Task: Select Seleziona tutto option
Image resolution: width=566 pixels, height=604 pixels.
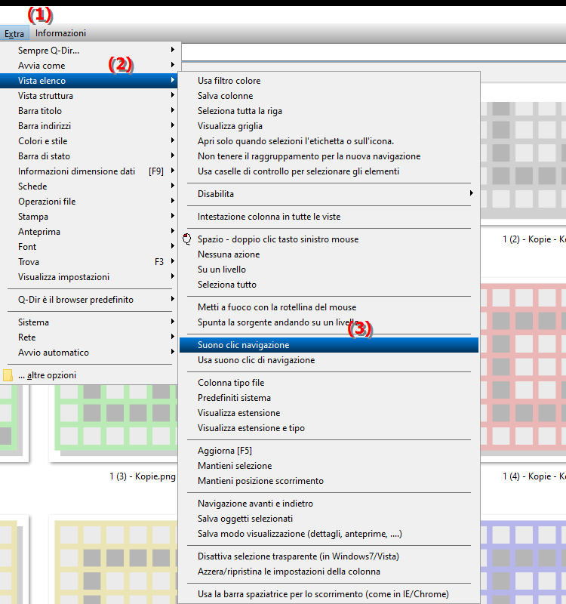Action: pos(329,285)
